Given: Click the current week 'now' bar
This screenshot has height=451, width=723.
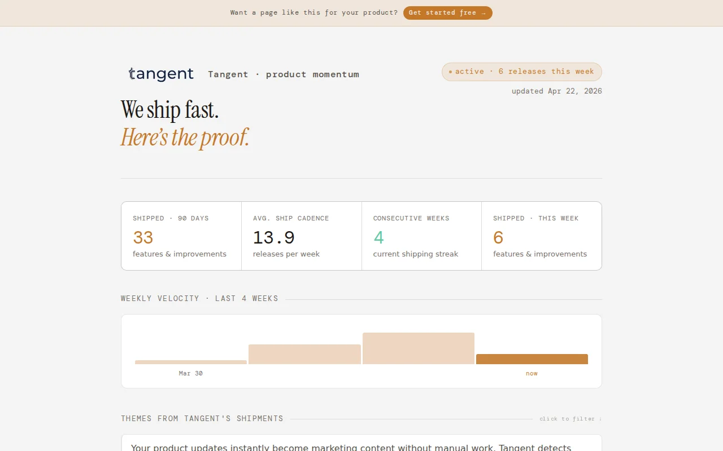Looking at the screenshot, I should [x=532, y=359].
